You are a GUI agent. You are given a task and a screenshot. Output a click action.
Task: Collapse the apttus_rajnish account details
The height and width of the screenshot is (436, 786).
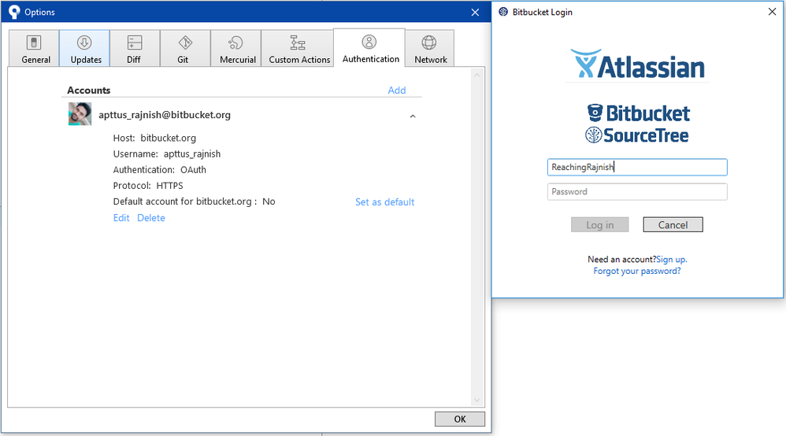coord(413,116)
